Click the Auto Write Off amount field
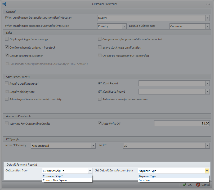The height and width of the screenshot is (190, 214). tap(182, 123)
